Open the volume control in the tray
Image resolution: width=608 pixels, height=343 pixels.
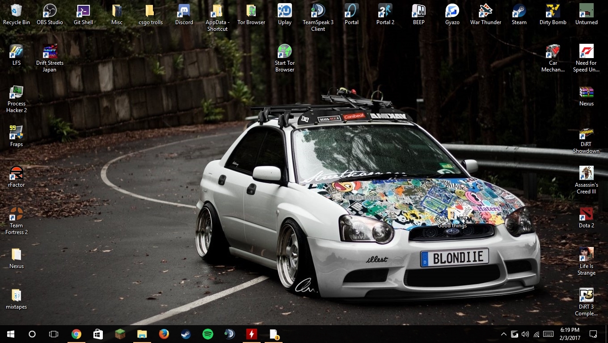click(x=525, y=334)
